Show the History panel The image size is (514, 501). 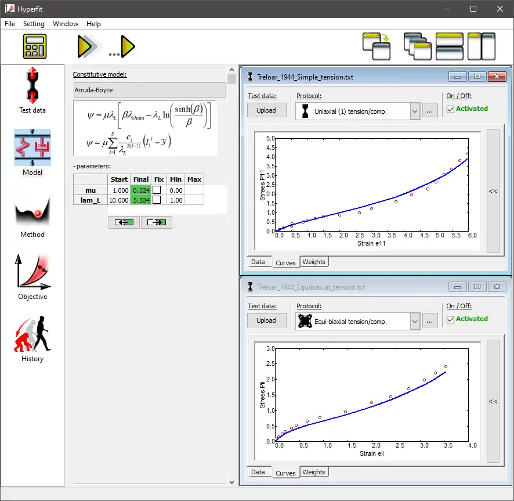point(32,339)
